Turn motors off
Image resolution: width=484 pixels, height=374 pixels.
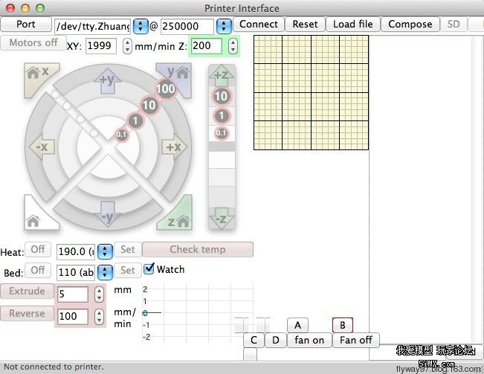[x=33, y=42]
